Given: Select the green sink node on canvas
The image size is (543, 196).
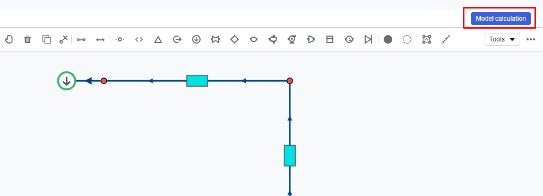Looking at the screenshot, I should point(66,81).
